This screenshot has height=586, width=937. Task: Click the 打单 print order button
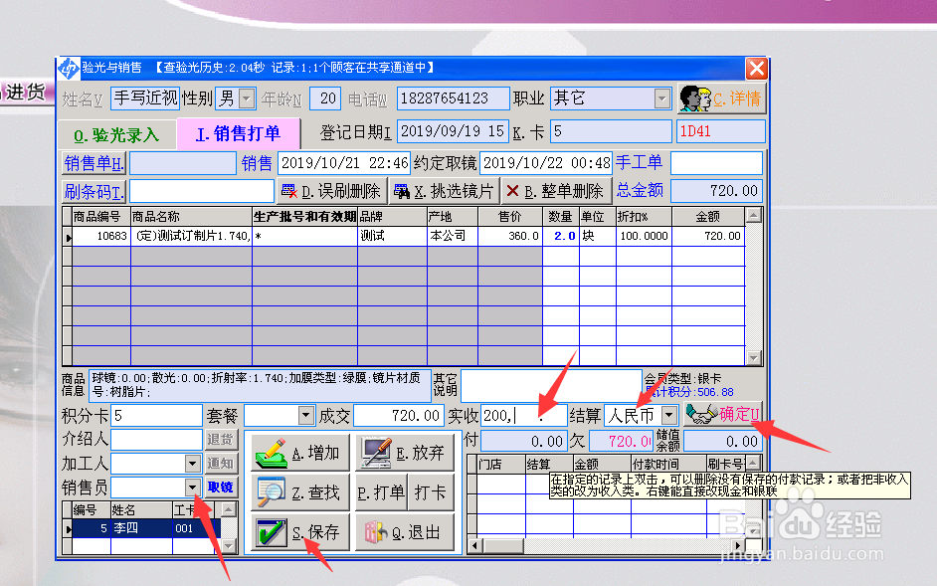point(381,492)
